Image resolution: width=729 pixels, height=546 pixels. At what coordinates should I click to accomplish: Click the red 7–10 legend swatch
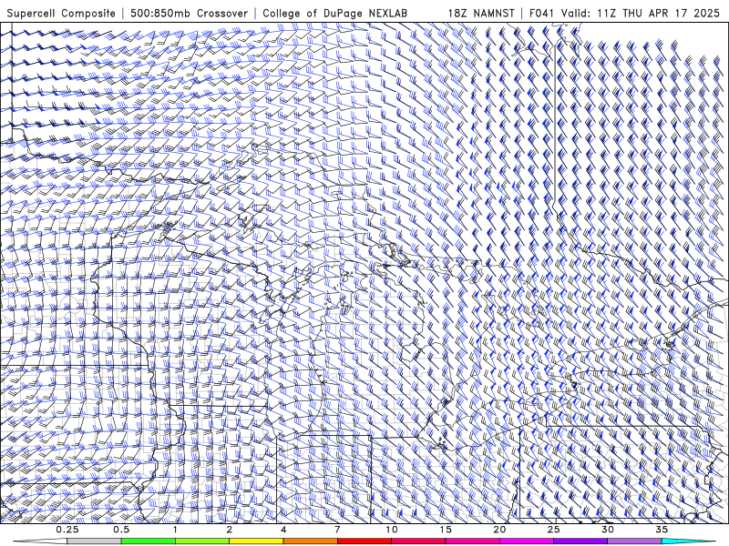pyautogui.click(x=364, y=541)
